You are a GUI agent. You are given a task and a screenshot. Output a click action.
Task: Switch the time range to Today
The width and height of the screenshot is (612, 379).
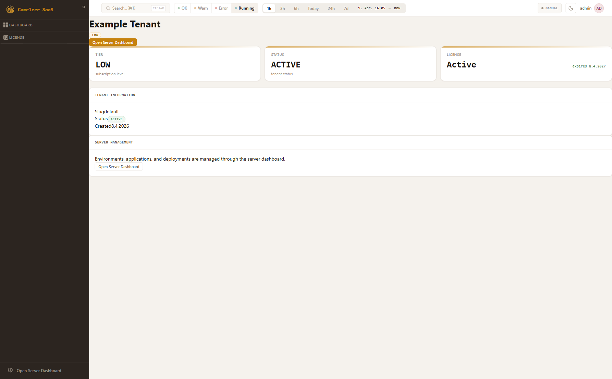313,8
